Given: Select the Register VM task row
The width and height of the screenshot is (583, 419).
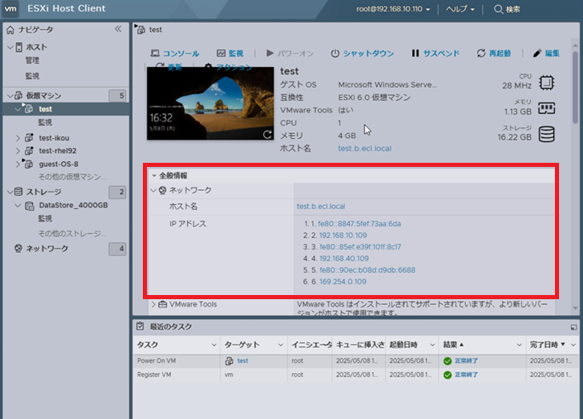Looking at the screenshot, I should [355, 375].
